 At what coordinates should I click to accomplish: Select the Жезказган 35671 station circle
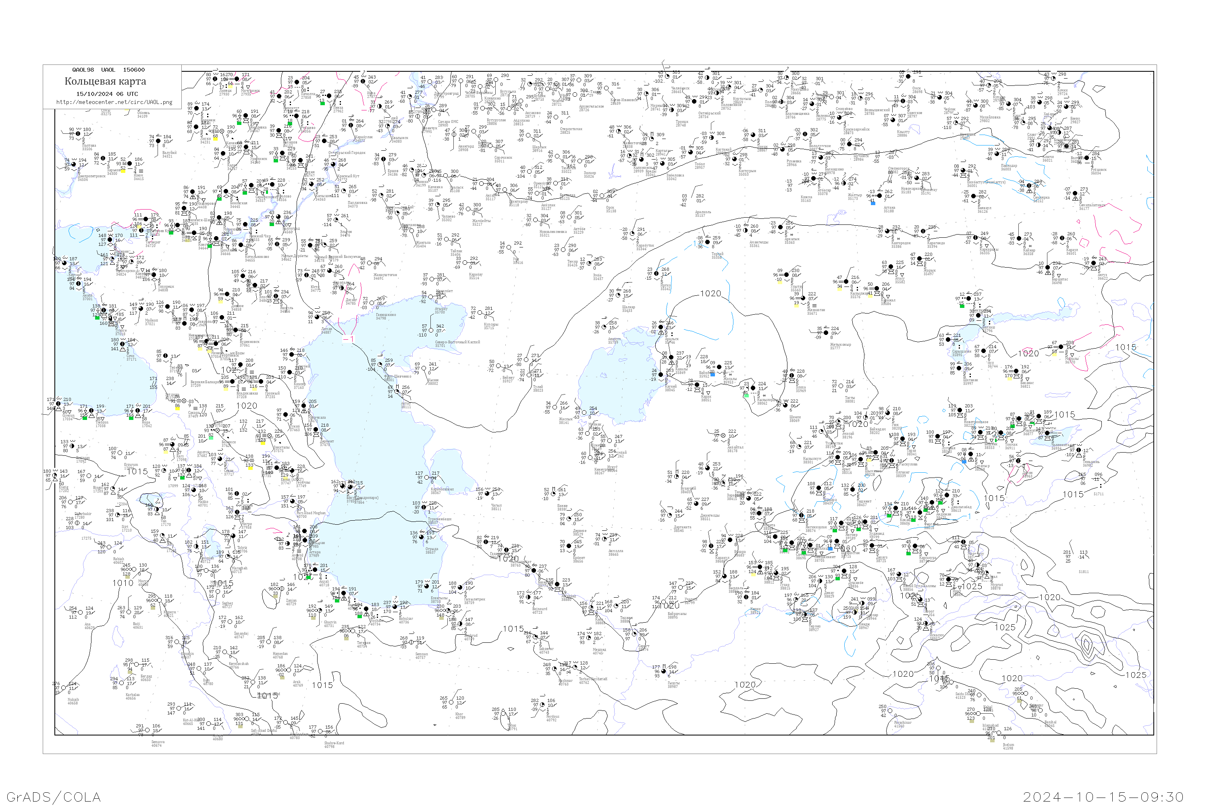pyautogui.click(x=803, y=298)
